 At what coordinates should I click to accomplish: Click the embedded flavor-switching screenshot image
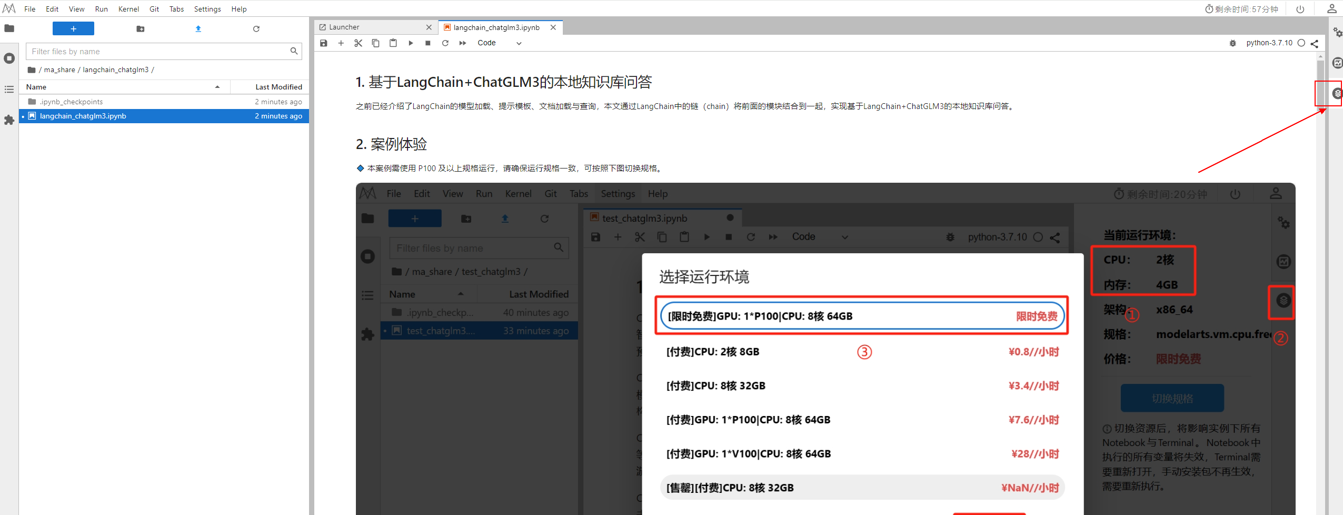(825, 349)
